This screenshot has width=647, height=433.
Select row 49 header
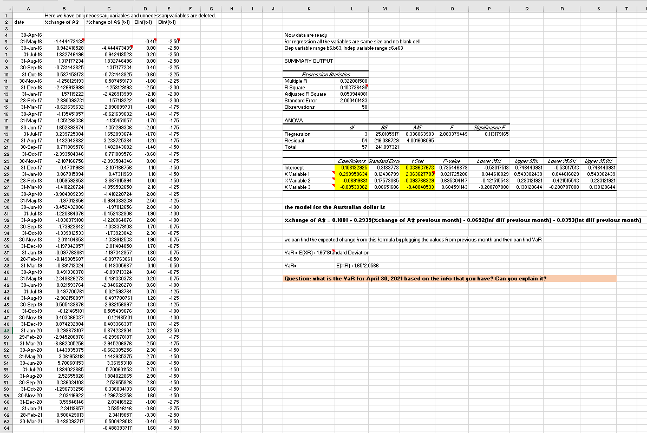tap(6, 330)
